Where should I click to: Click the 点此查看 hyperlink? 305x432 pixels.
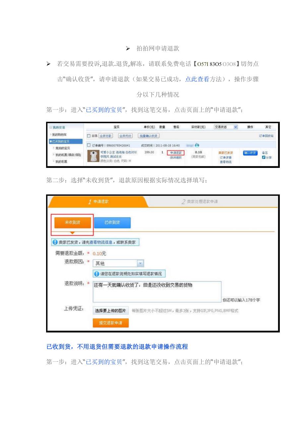pos(197,79)
